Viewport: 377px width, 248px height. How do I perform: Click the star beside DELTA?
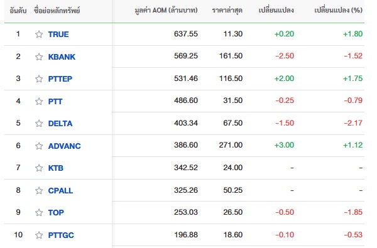tap(39, 124)
